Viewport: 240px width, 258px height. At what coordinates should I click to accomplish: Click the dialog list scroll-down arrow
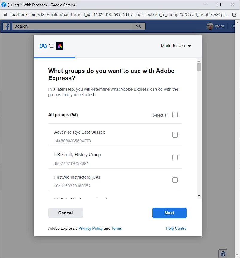[x=199, y=196]
